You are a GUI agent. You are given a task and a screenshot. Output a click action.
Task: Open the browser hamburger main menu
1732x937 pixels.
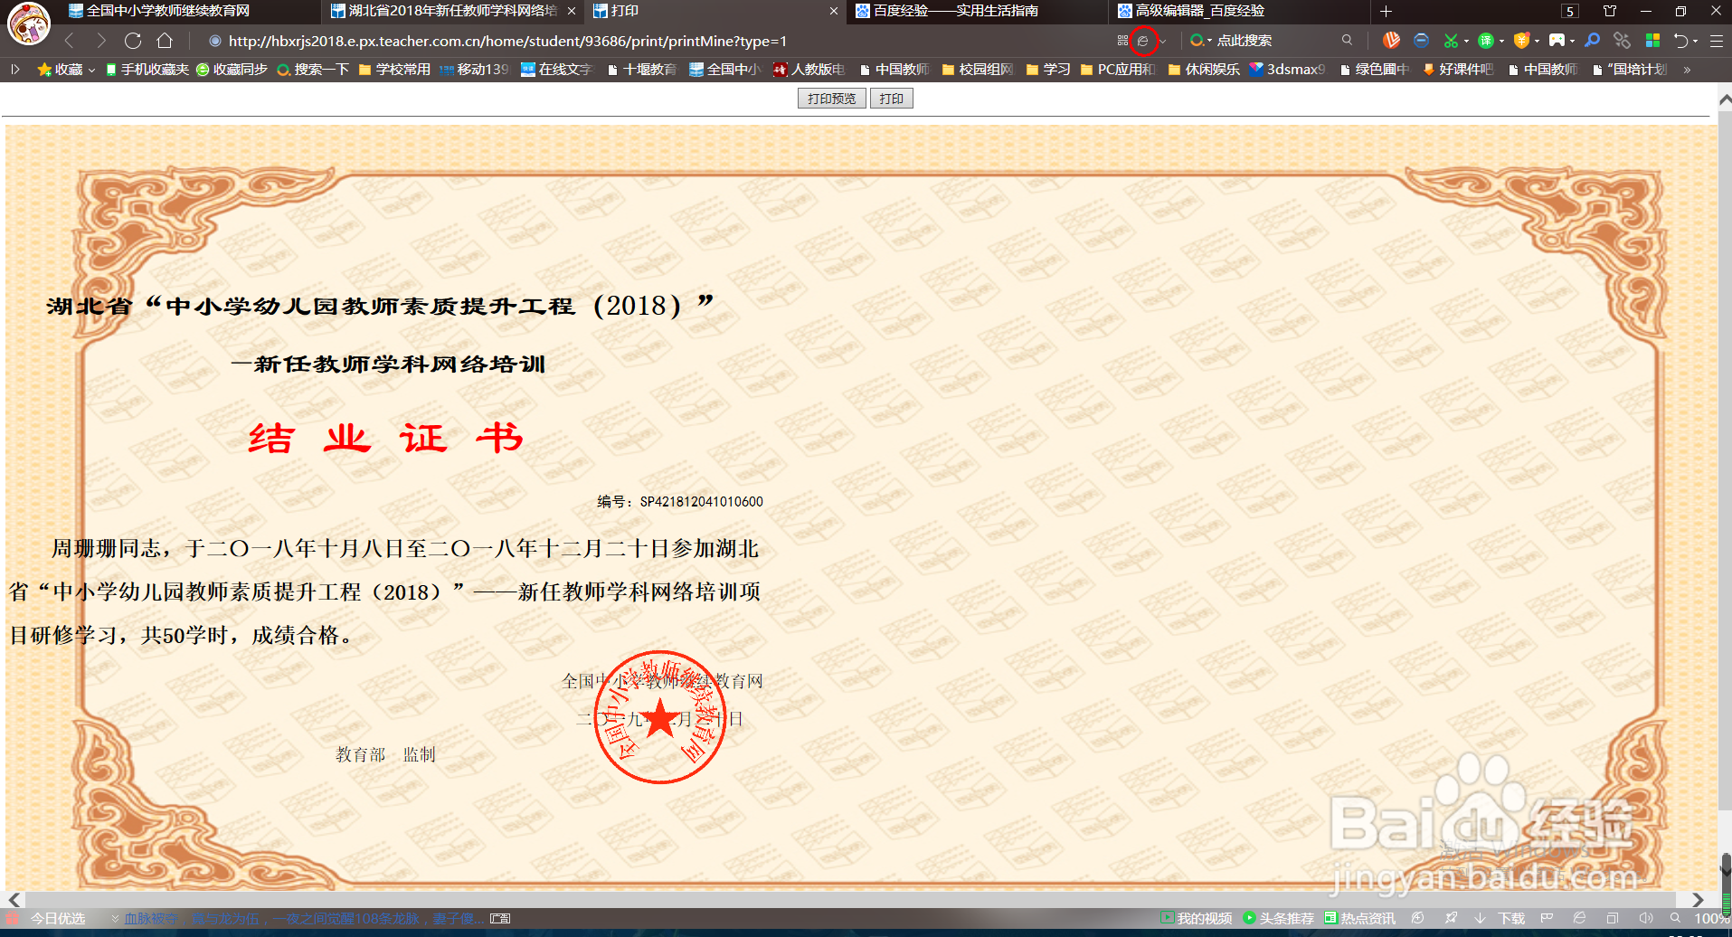click(x=1716, y=41)
